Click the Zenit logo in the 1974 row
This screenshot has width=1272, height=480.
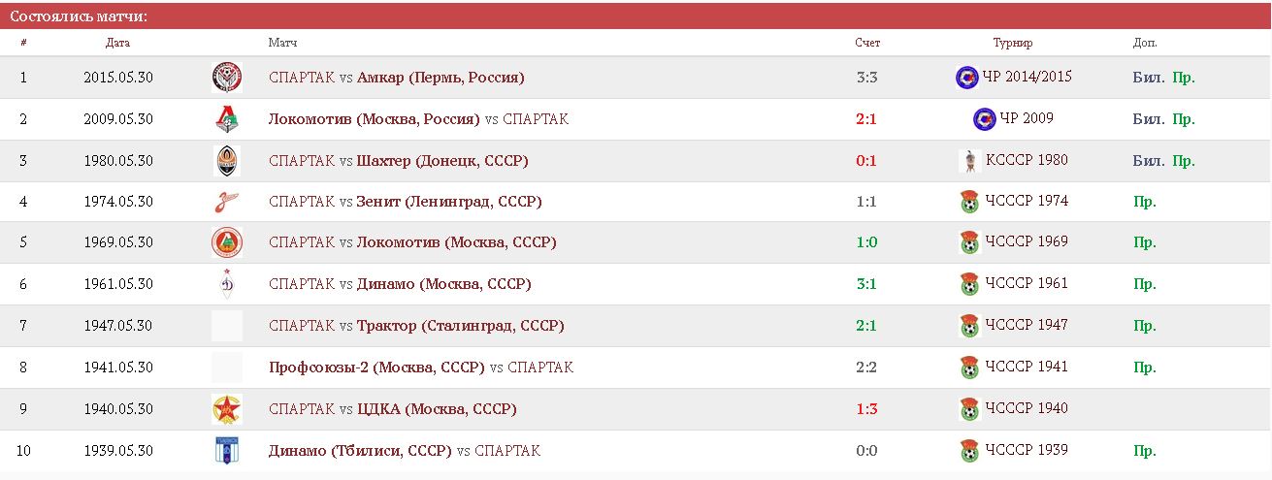226,202
